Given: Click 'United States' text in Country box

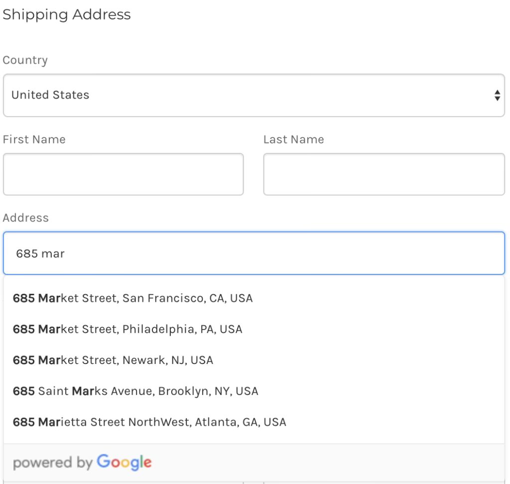Looking at the screenshot, I should (x=50, y=95).
